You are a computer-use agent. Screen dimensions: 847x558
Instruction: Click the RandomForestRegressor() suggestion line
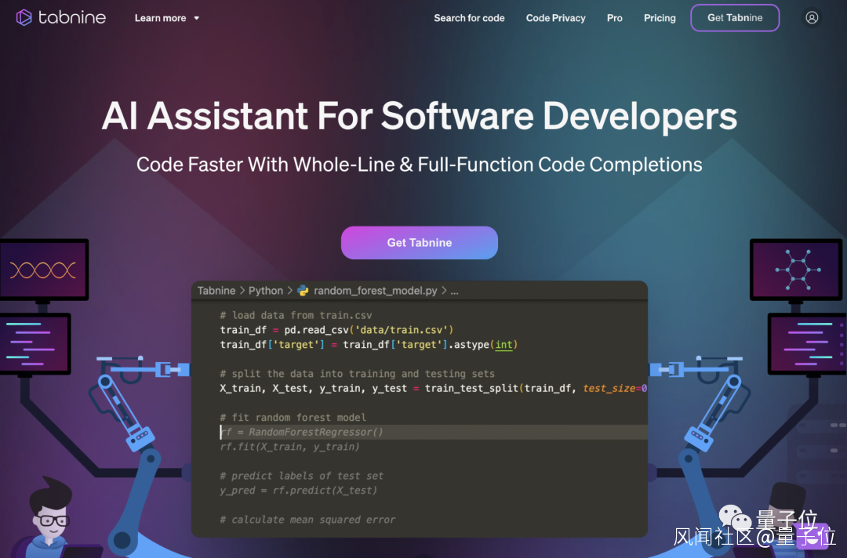[x=301, y=432]
